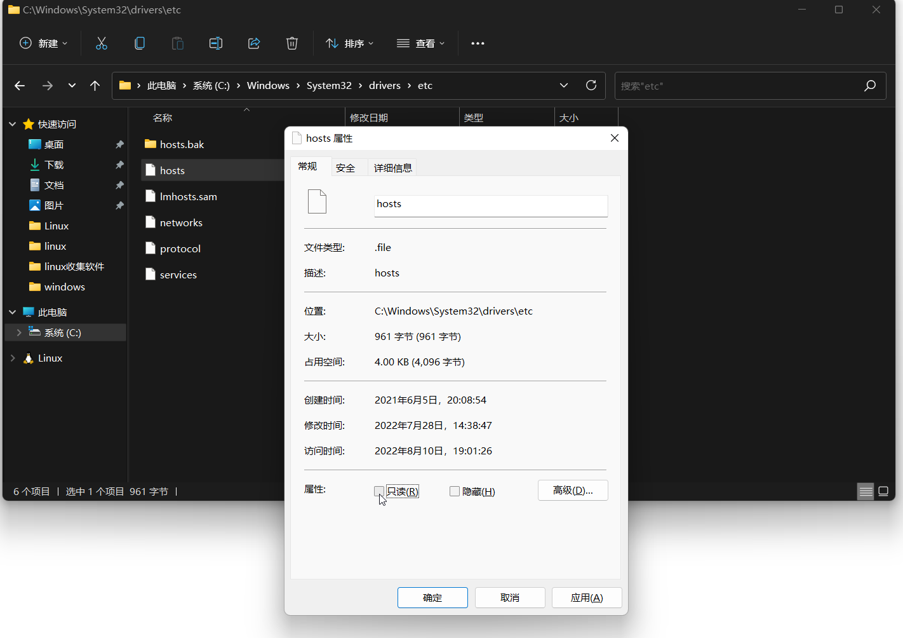Click pin icon beside 图片

tap(119, 205)
